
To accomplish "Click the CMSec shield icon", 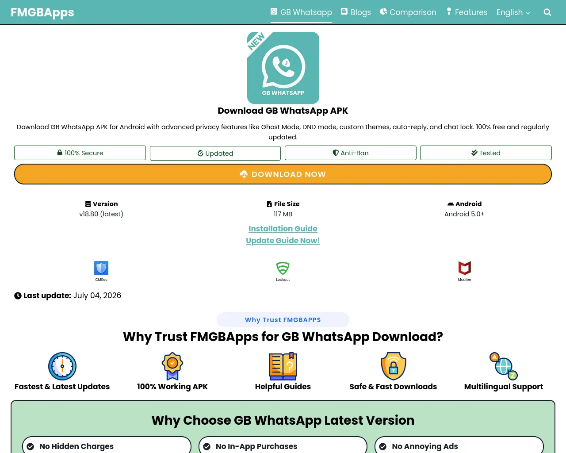I will (x=101, y=268).
